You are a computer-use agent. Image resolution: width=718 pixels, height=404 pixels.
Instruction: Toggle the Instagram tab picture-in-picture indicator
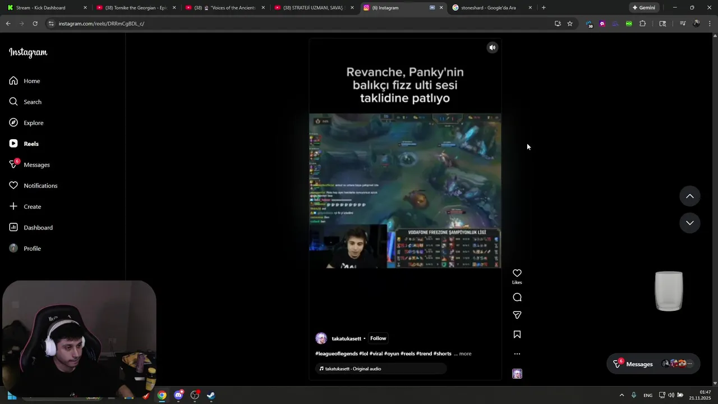(432, 8)
